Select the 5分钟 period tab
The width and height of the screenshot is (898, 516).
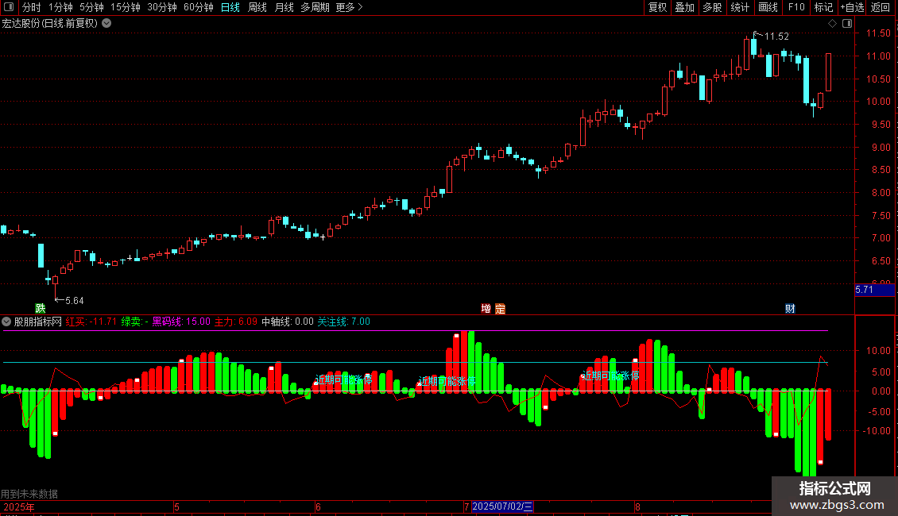91,7
